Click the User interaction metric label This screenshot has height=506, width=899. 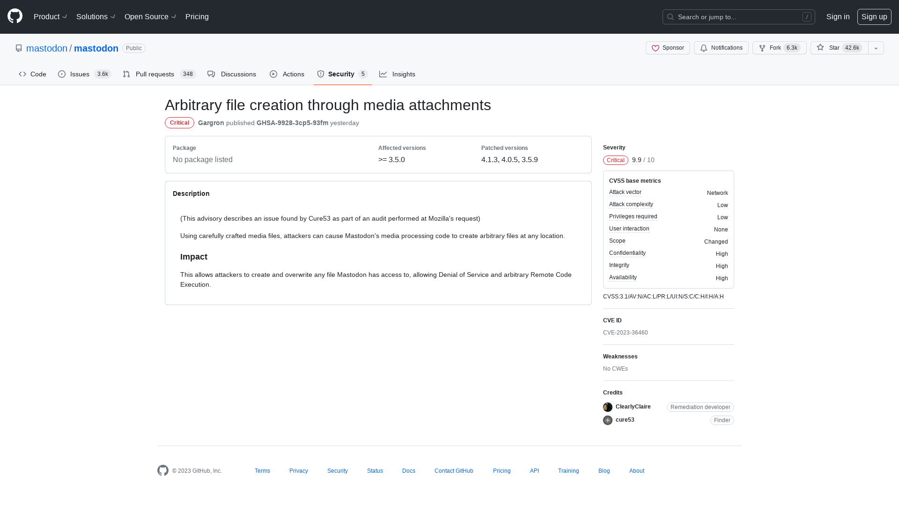pyautogui.click(x=629, y=229)
